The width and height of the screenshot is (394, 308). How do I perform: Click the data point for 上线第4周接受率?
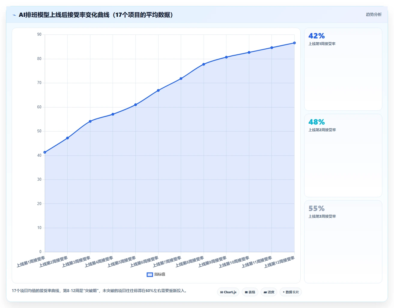pos(113,114)
